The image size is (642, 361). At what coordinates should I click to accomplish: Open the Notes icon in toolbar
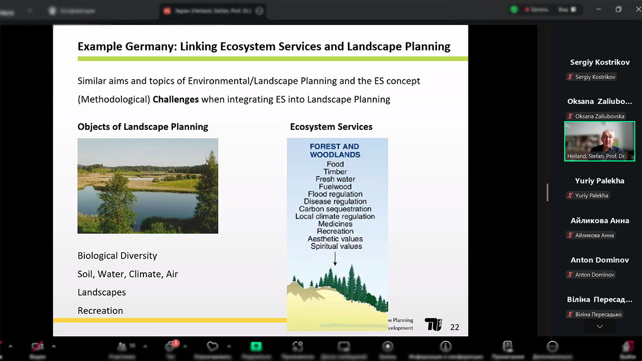508,347
